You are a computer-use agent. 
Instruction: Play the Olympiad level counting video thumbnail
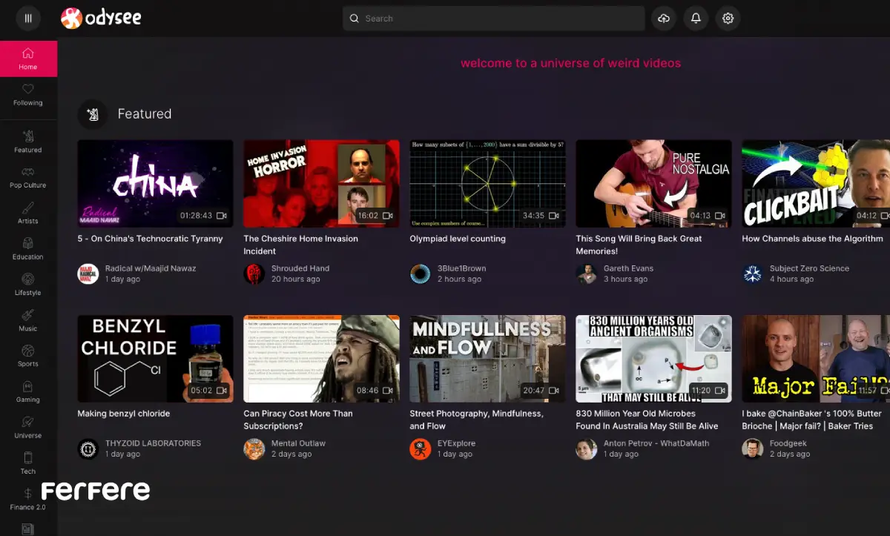(x=487, y=183)
